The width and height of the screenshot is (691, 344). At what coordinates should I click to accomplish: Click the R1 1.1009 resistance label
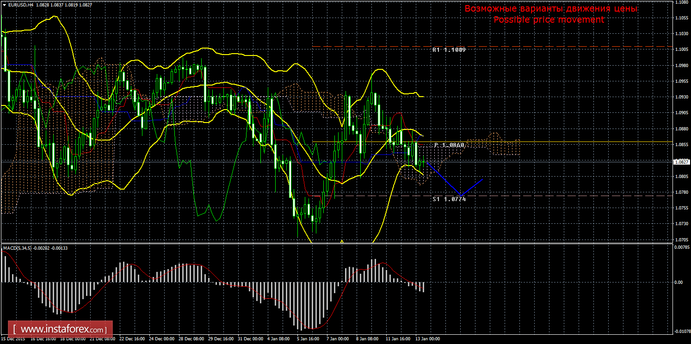(x=449, y=49)
